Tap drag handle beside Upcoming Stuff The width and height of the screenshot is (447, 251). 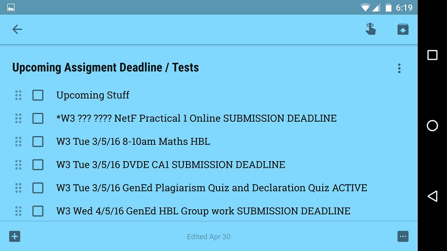18,95
